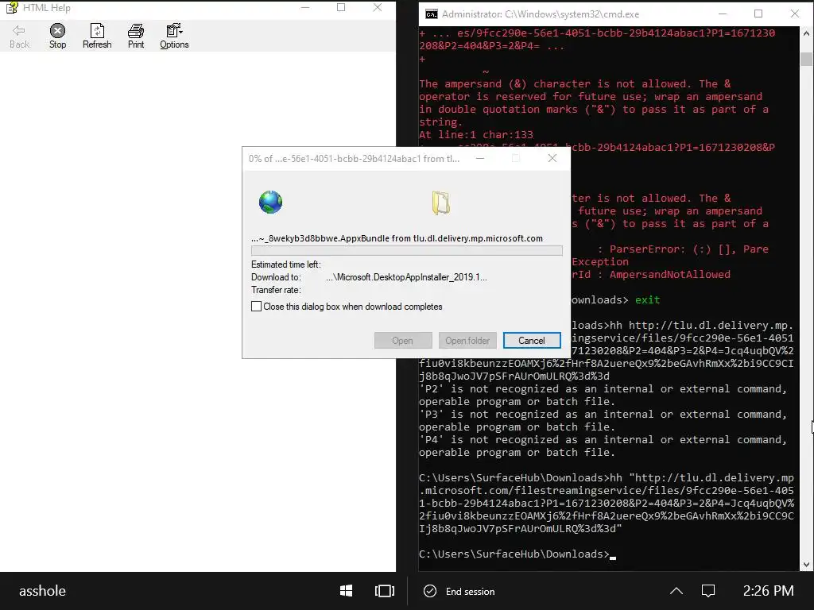Click the cmd.exe title bar icon
The image size is (814, 610).
(432, 14)
